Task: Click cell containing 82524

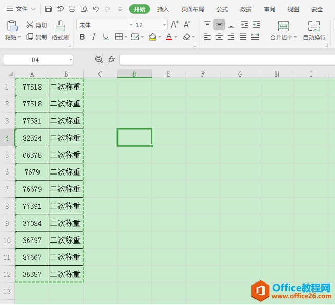Action: 32,138
